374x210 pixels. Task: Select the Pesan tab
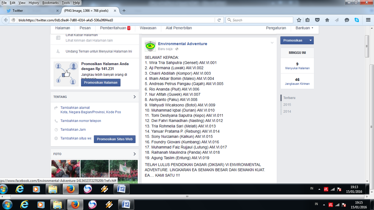click(85, 28)
